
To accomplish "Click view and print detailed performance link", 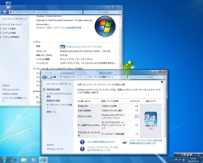I will [146, 142].
